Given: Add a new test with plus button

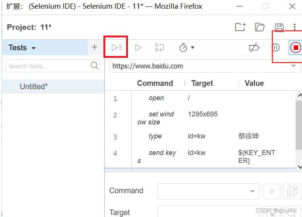Looking at the screenshot, I should pyautogui.click(x=94, y=47).
